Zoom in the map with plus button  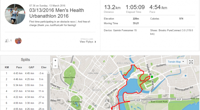coord(55,61)
